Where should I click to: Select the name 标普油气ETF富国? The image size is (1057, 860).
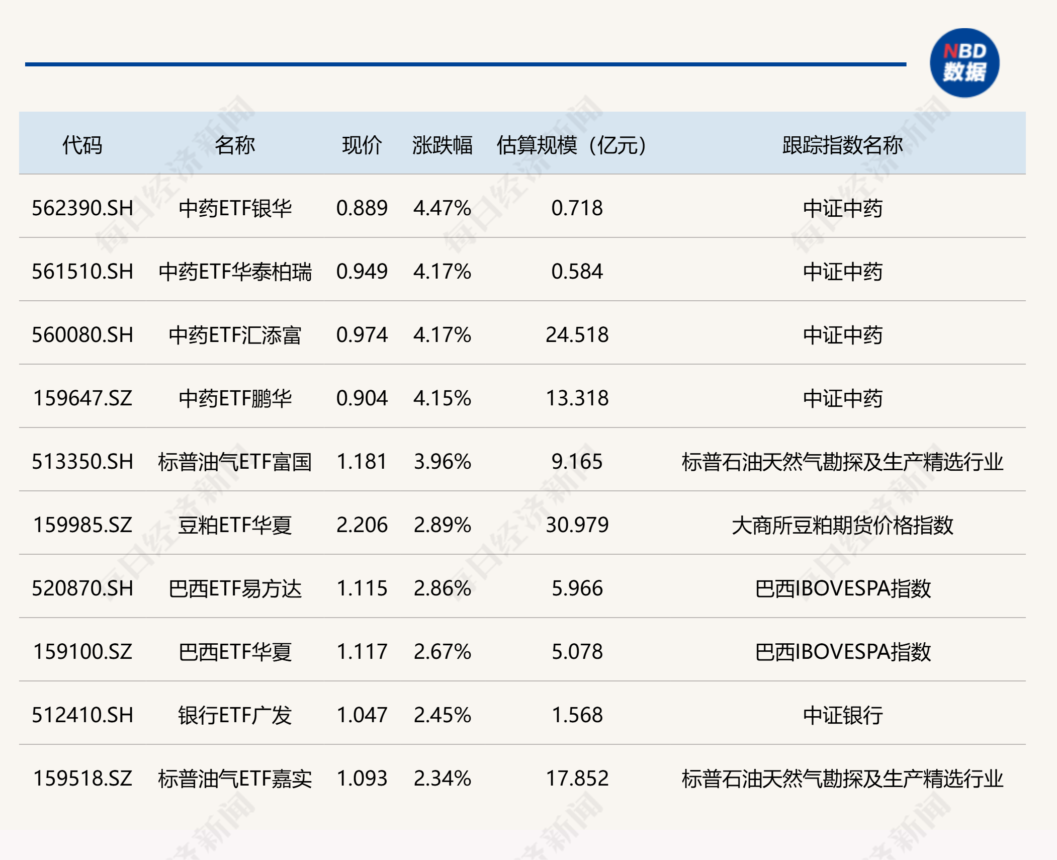[x=235, y=462]
